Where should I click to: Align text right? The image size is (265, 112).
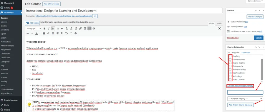(76, 29)
